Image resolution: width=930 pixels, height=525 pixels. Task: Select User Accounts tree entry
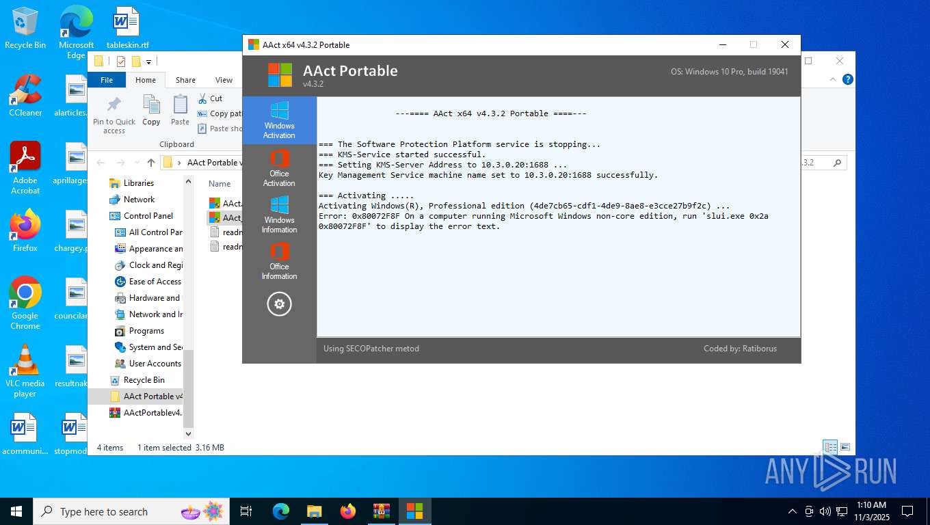coord(148,364)
